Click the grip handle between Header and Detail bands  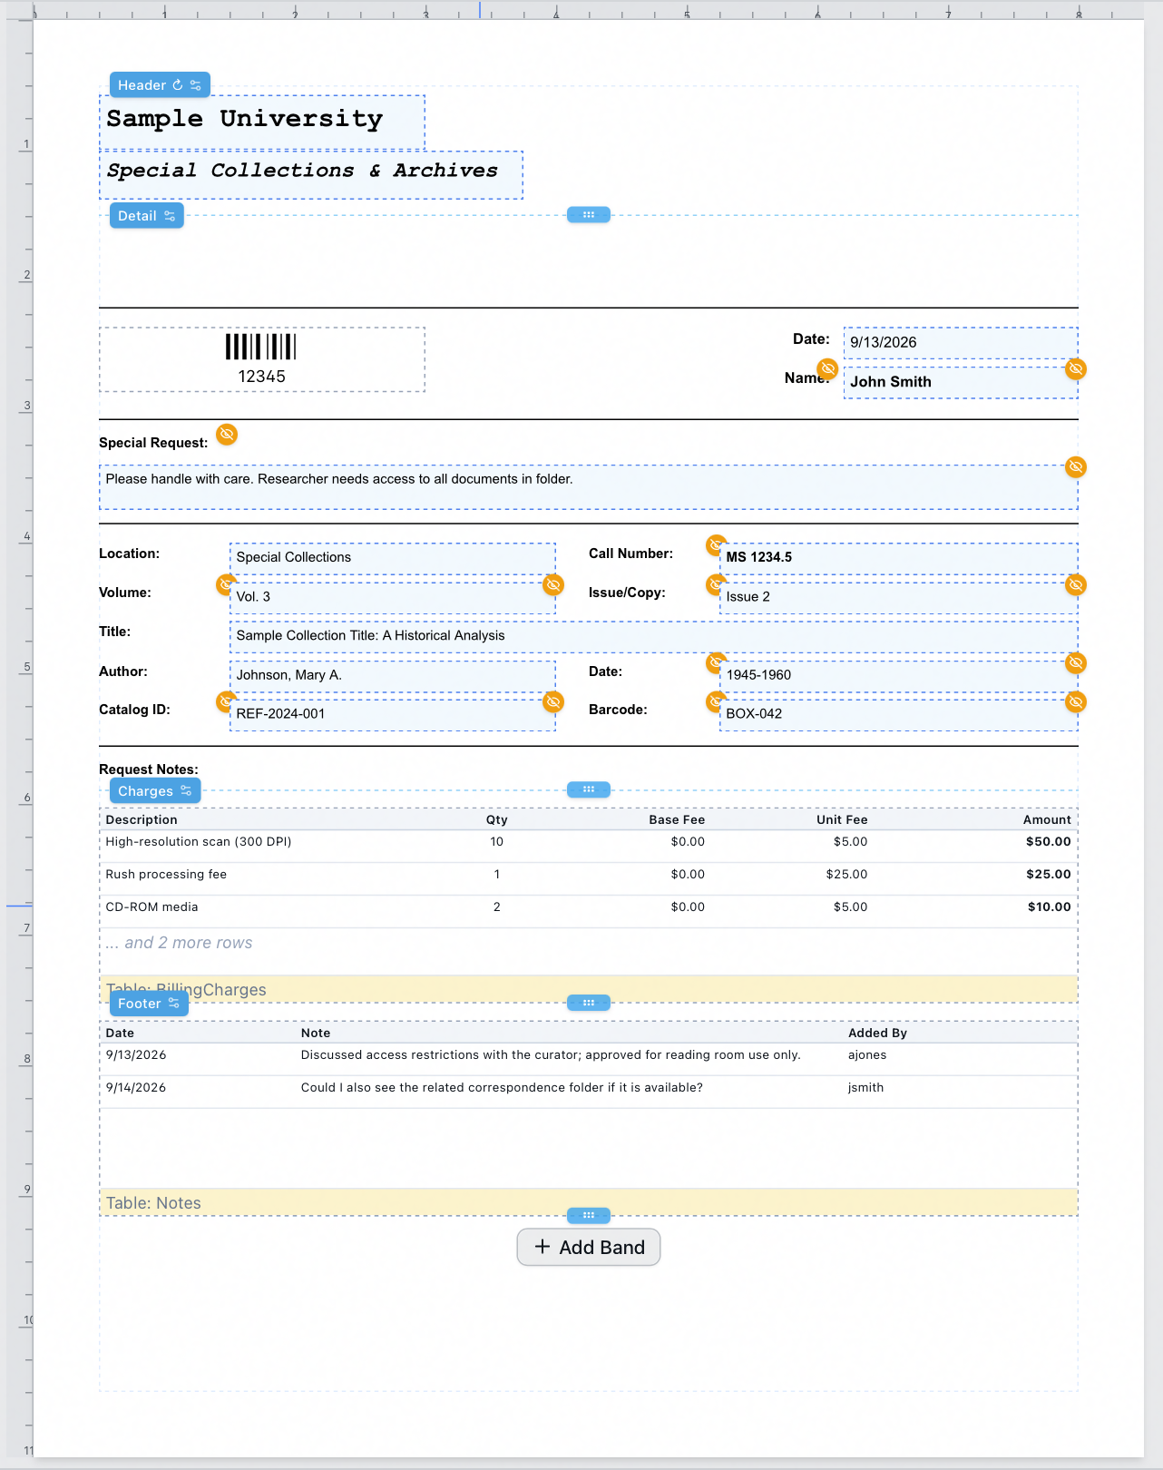[x=589, y=215]
